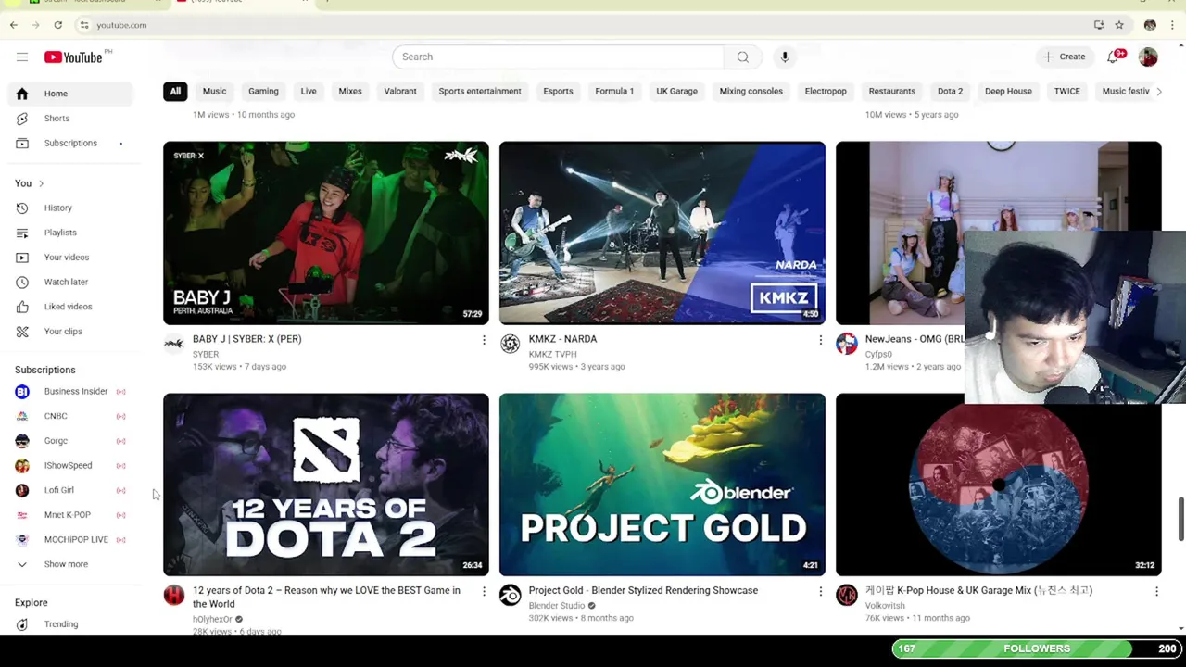Open Your clips in the sidebar
1186x667 pixels.
click(x=69, y=332)
